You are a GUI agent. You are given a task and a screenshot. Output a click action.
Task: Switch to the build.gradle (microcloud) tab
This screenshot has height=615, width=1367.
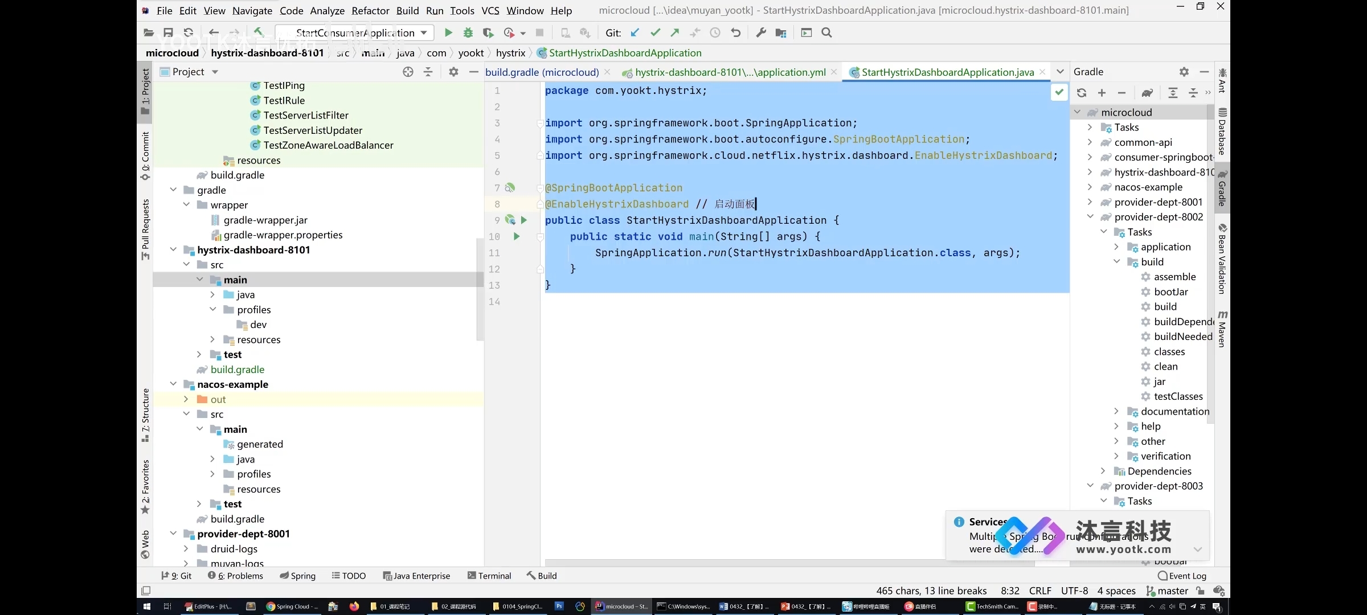542,72
